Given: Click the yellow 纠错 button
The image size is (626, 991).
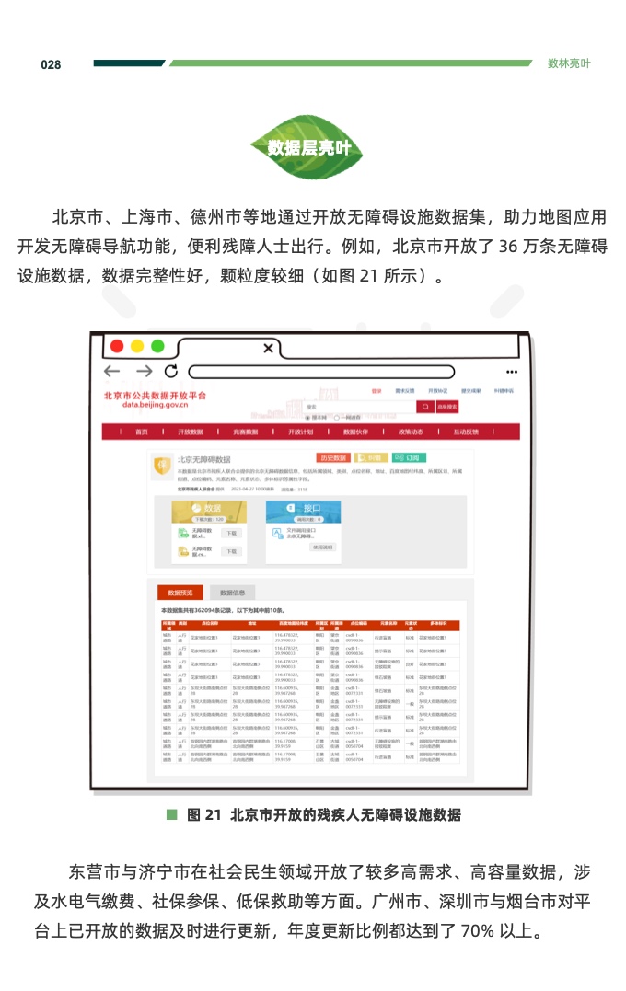Looking at the screenshot, I should coord(371,457).
